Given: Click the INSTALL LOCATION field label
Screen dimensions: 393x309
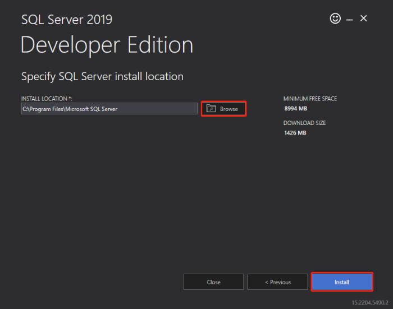Looking at the screenshot, I should click(47, 99).
